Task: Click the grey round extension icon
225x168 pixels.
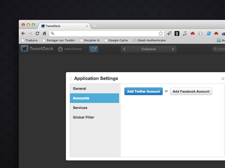Action: click(x=200, y=34)
